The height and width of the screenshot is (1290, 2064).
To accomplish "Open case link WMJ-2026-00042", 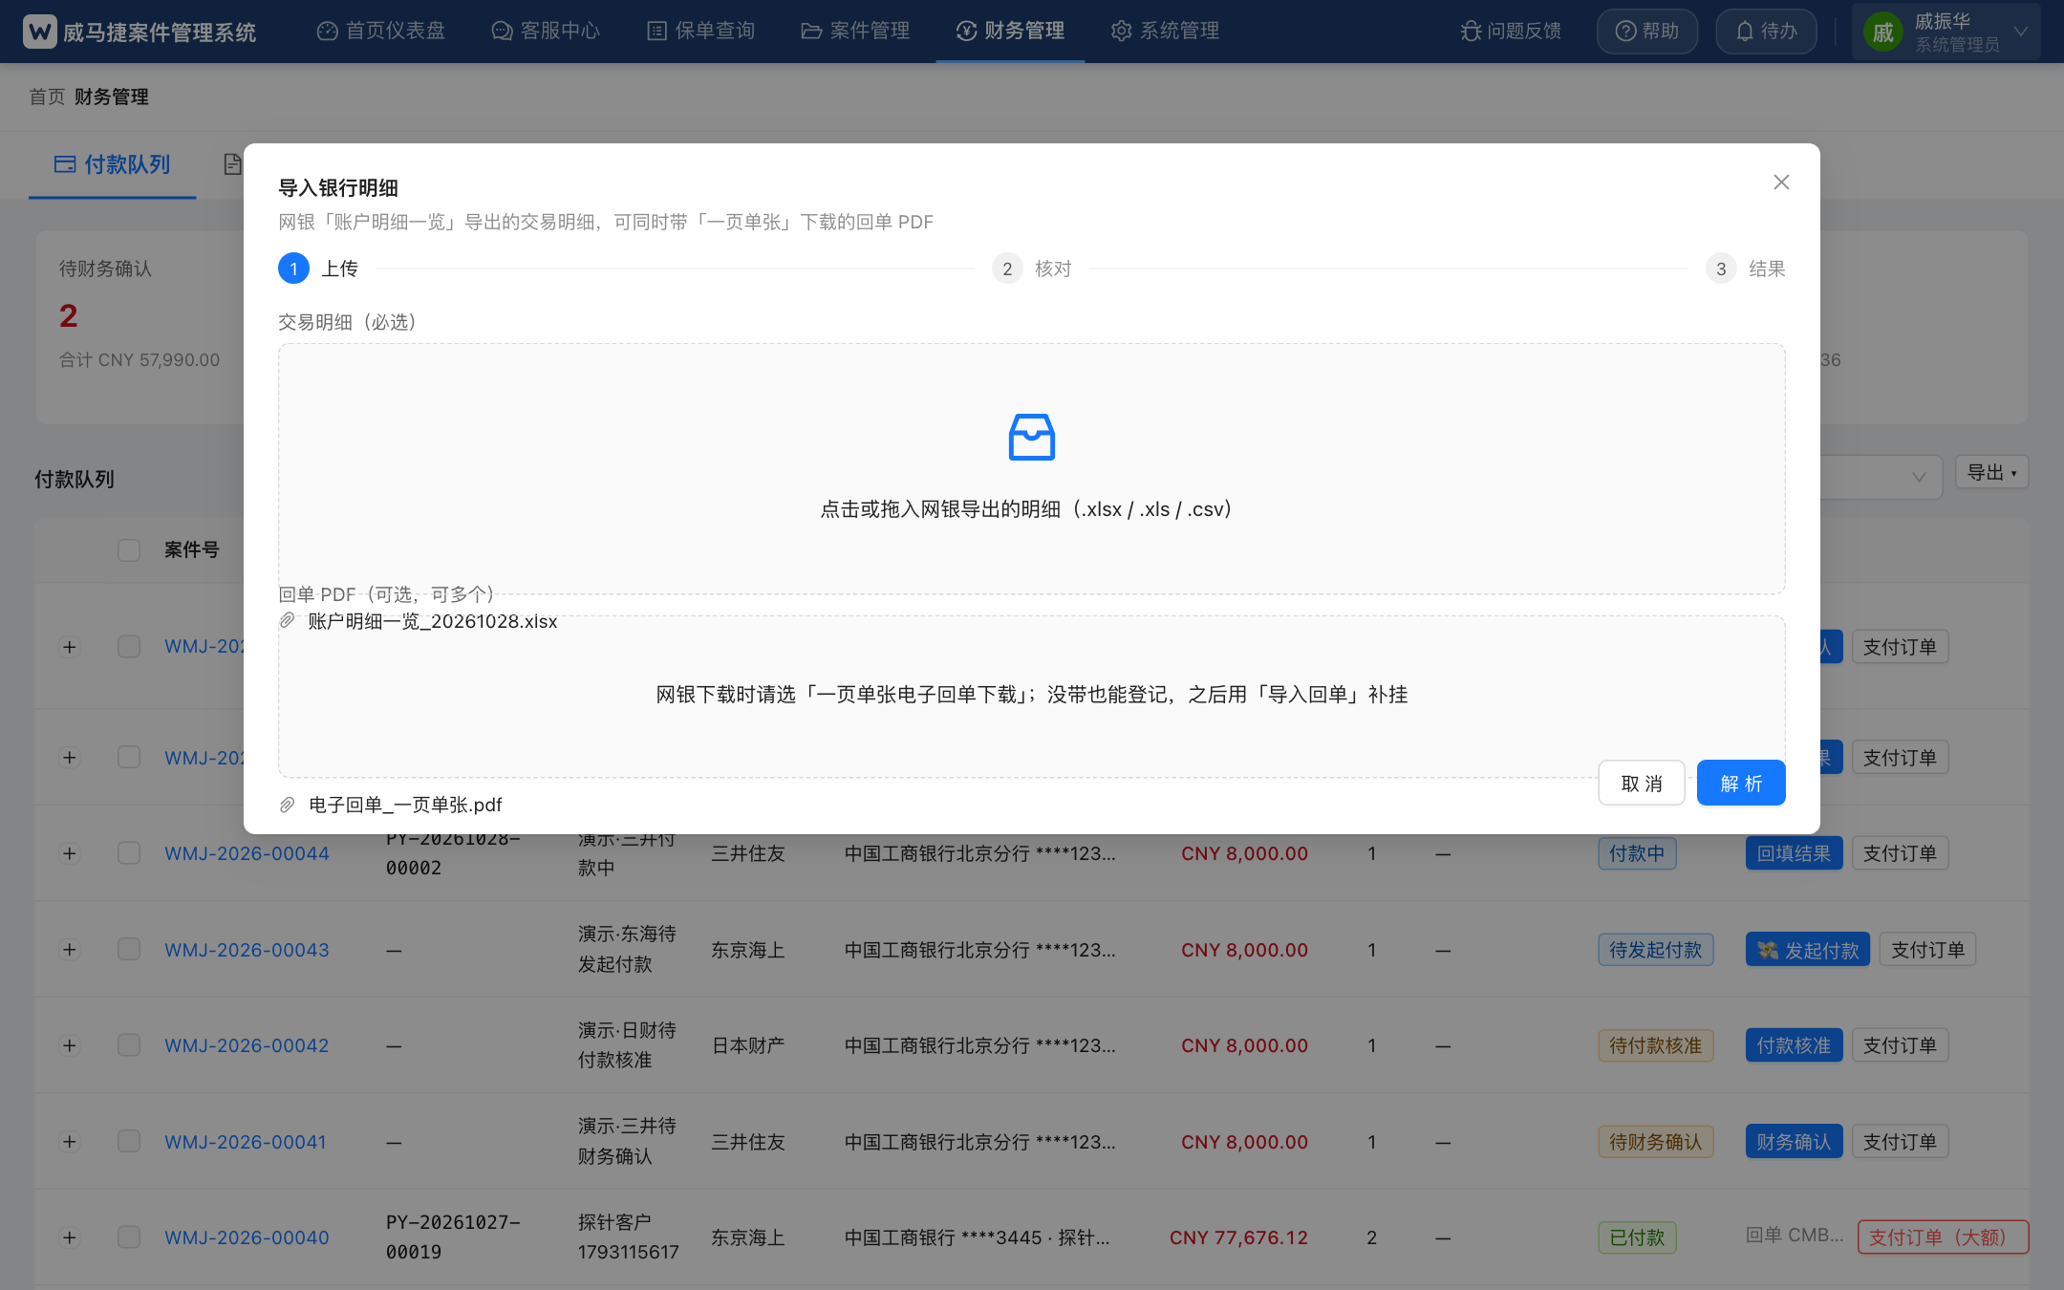I will pyautogui.click(x=247, y=1045).
